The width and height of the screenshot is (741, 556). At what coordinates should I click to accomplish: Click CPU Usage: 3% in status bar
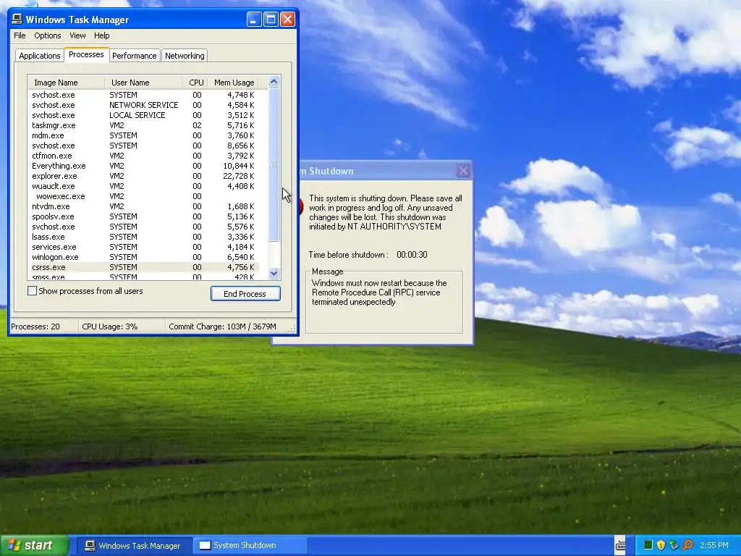pos(110,327)
